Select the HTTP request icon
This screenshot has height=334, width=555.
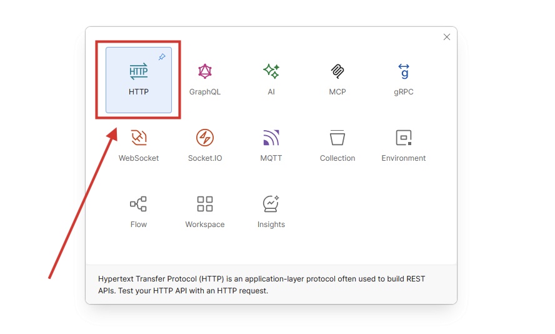tap(139, 71)
